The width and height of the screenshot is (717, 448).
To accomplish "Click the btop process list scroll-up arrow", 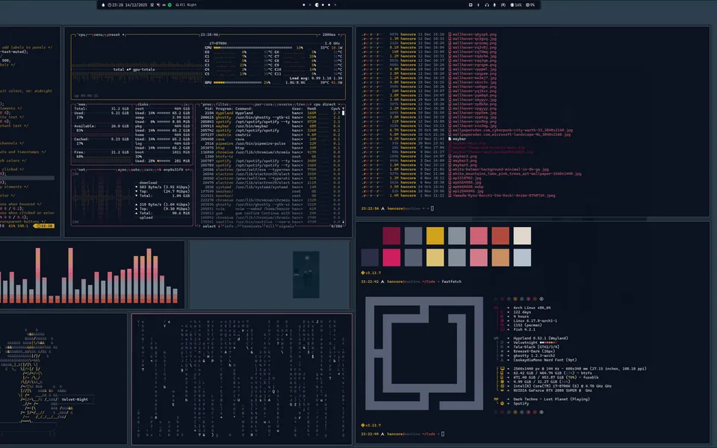I will pos(344,109).
